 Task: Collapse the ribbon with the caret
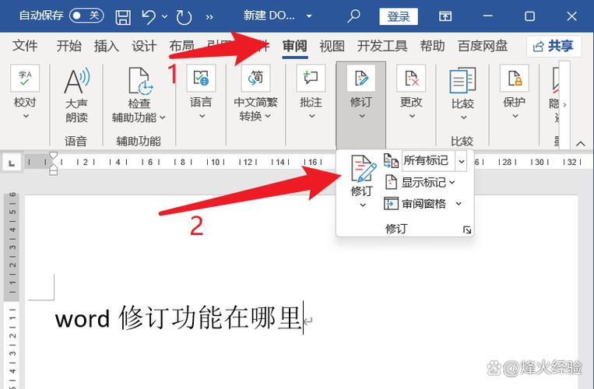coord(580,143)
